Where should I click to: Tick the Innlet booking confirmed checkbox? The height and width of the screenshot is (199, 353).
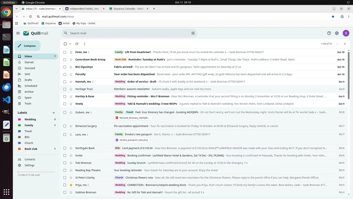[x=65, y=155]
